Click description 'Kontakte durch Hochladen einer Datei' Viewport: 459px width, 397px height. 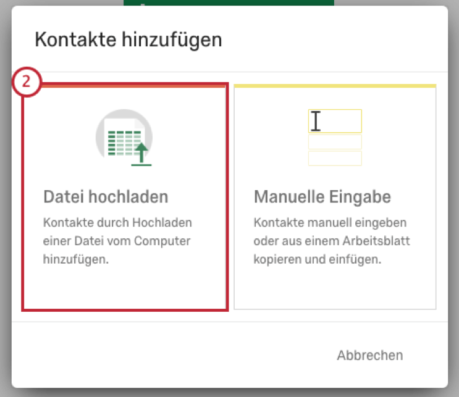point(117,241)
